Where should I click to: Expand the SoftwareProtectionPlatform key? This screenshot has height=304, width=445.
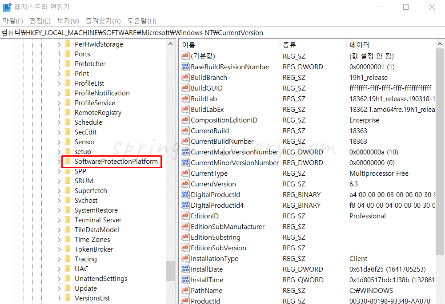click(x=59, y=162)
